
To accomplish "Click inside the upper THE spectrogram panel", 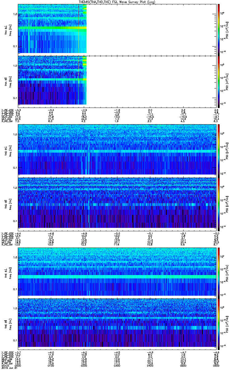I will click(x=117, y=271).
